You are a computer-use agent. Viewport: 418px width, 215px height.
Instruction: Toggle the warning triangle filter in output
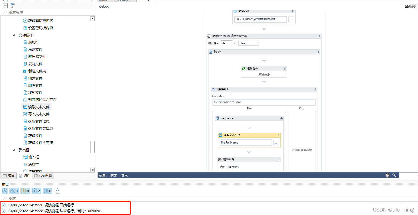click(14, 191)
